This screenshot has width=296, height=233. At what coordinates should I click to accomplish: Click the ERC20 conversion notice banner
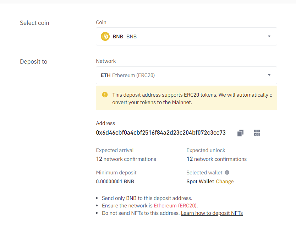pos(187,98)
